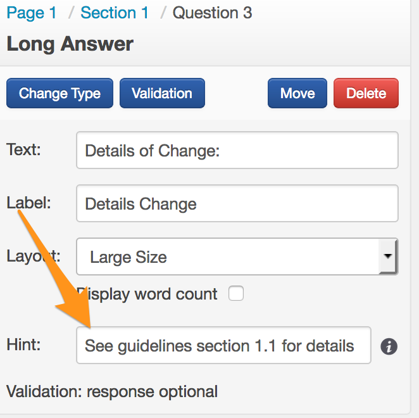Screen dimensions: 419x418
Task: Open the Layout dropdown showing Large Size
Action: [237, 256]
